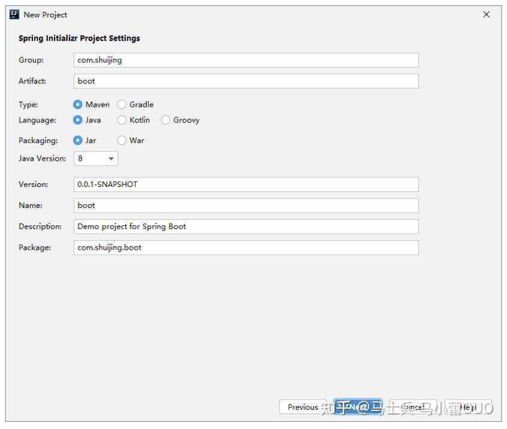
Task: Click the Cancel button
Action: 412,407
